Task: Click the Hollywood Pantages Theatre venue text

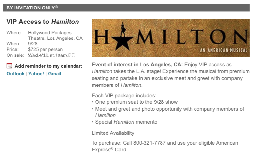Action: pyautogui.click(x=55, y=36)
